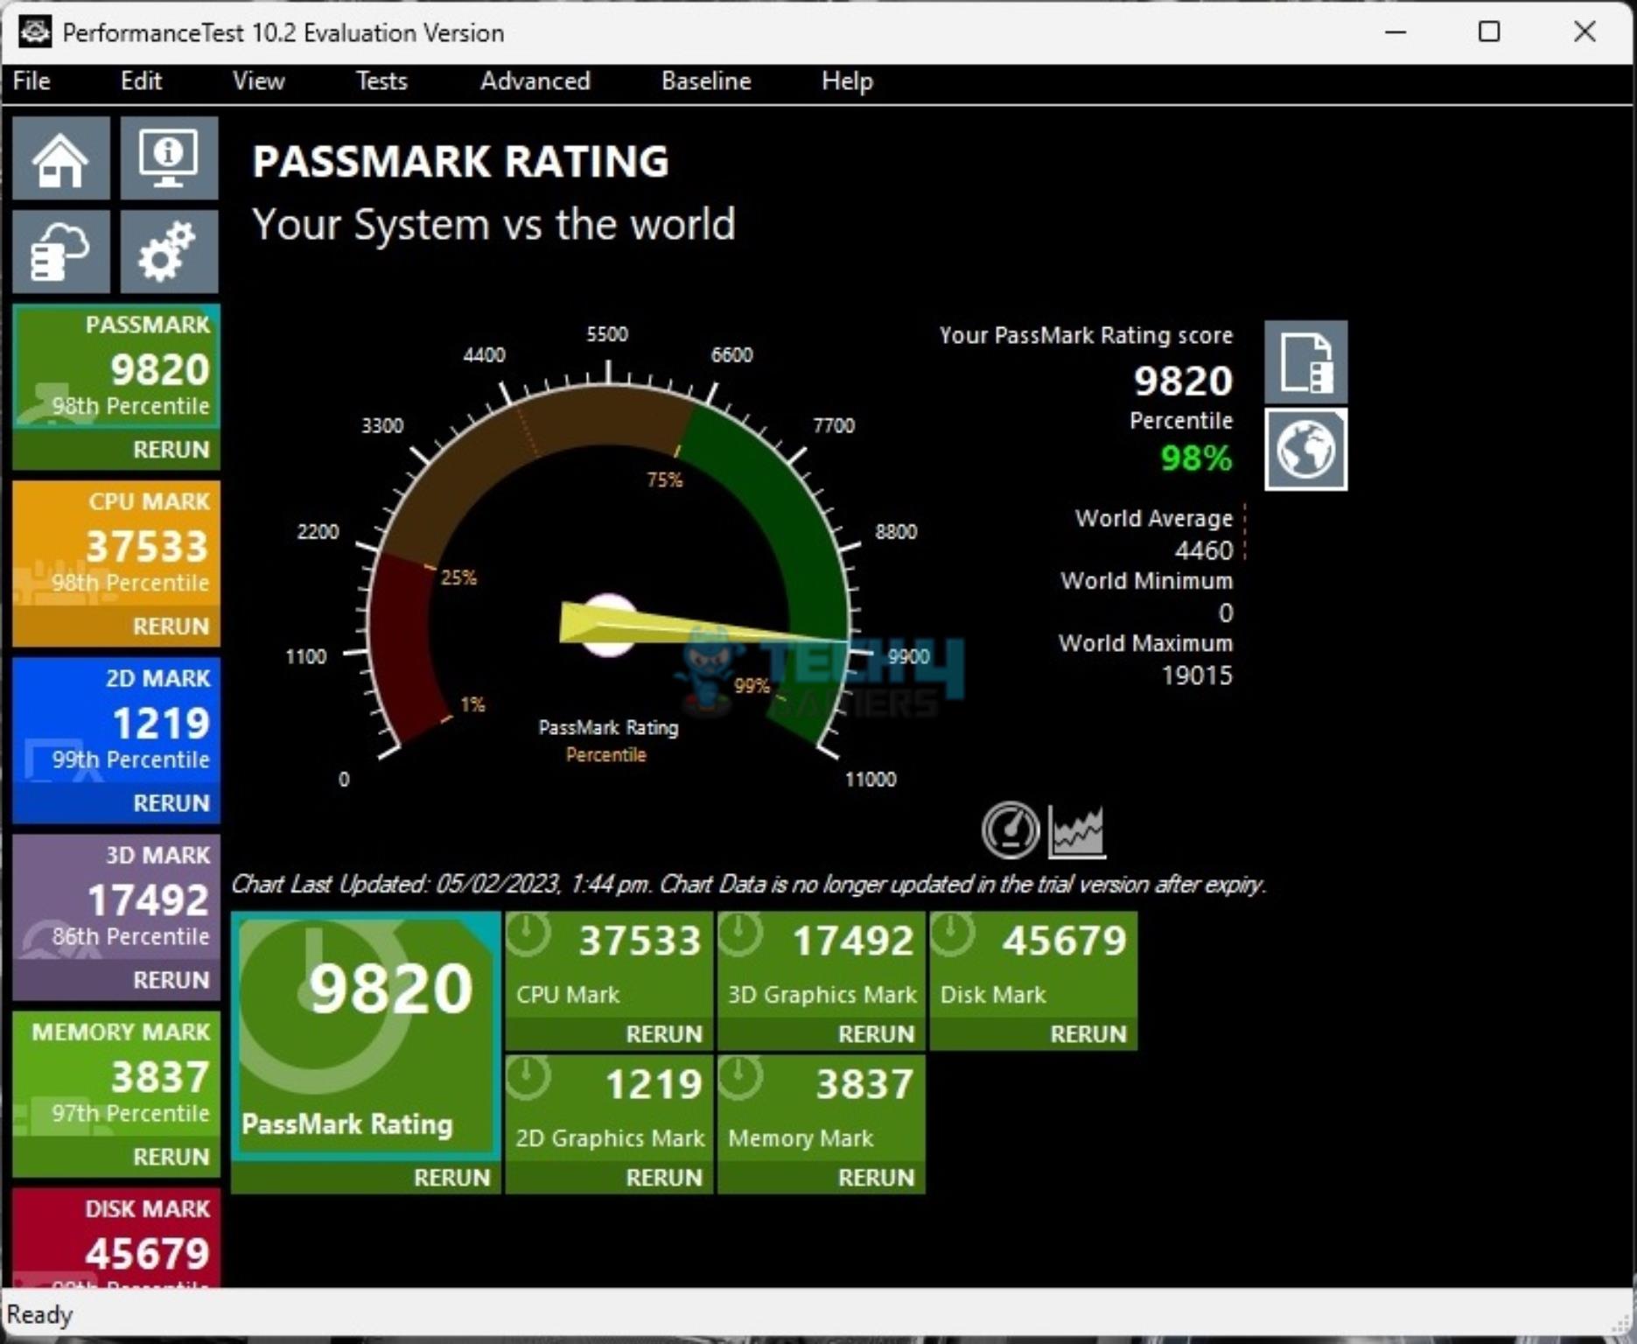Screen dimensions: 1637x1344
Task: Open the System Information monitor icon
Action: (169, 158)
